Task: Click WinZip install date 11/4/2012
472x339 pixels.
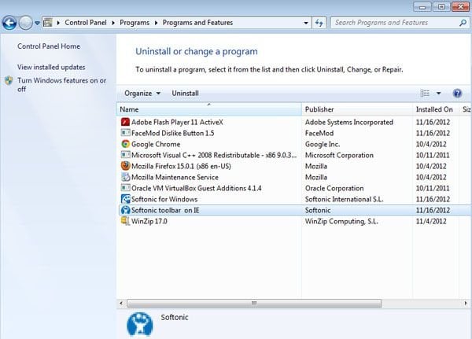Action: pyautogui.click(x=431, y=221)
